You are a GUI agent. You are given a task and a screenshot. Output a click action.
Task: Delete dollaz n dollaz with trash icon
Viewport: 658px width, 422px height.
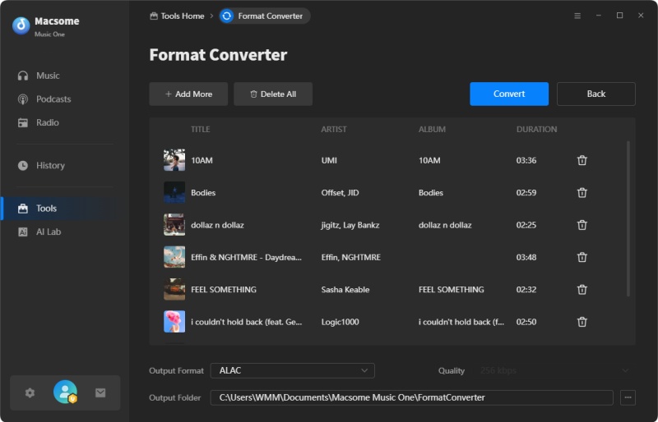click(x=582, y=225)
